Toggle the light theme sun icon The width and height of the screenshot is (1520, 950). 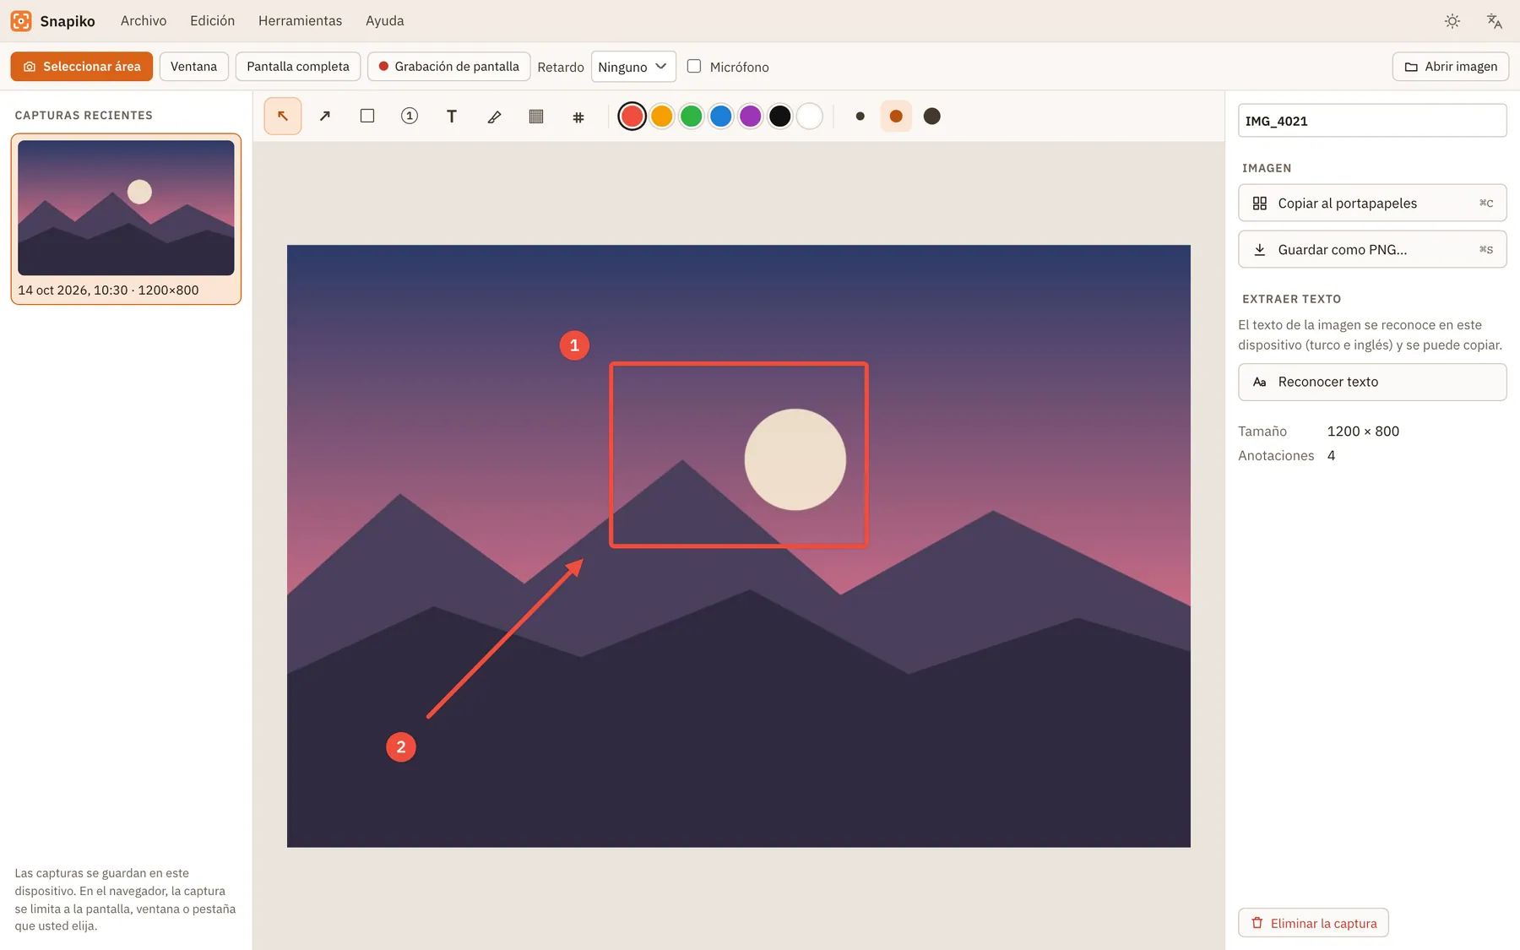tap(1452, 21)
